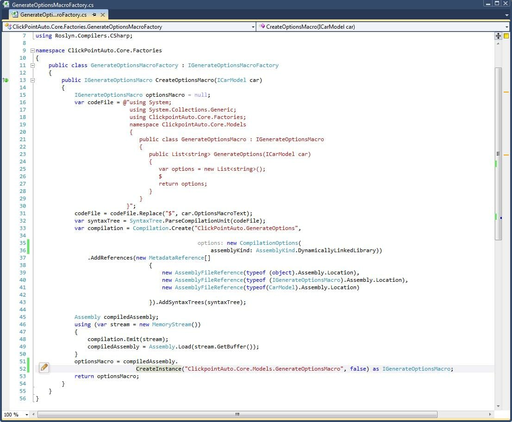Open the member dropdown showing CreateOptionsMacro(ICarModel car)
Viewport: 512px width, 422px height.
click(507, 27)
